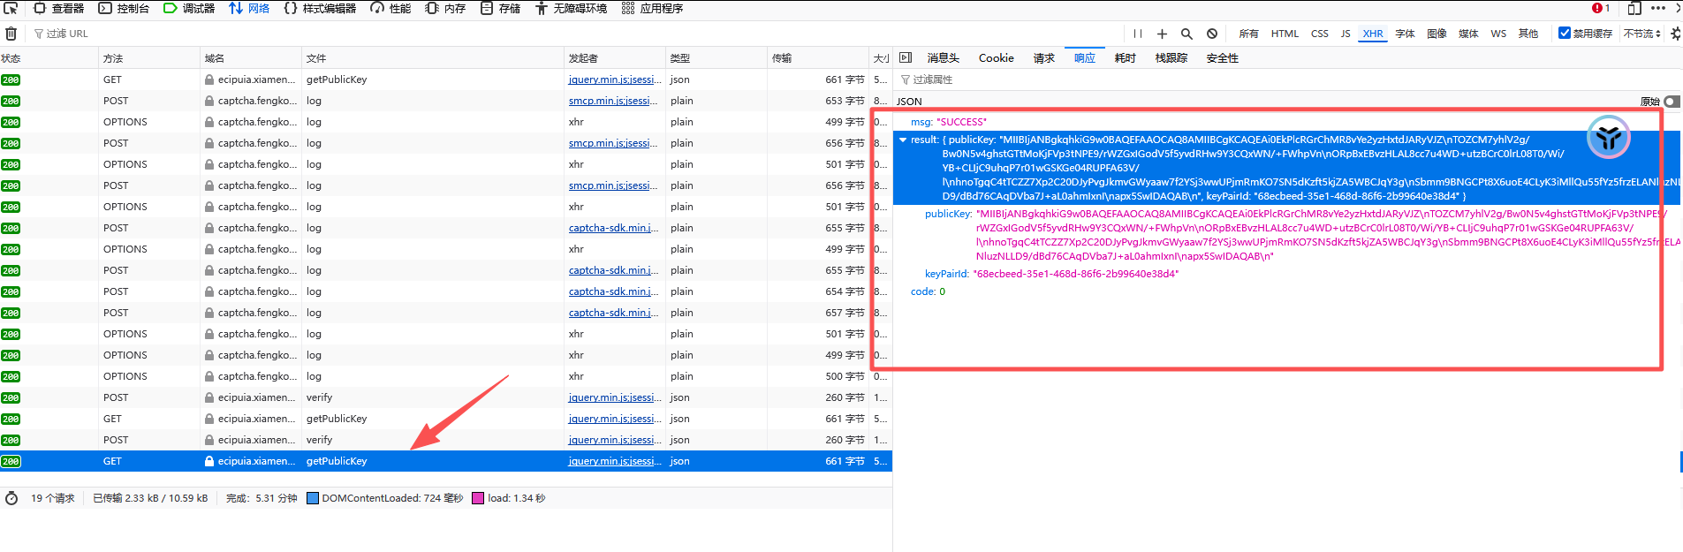Focus the 过滤 URL filter field
Image resolution: width=1683 pixels, height=552 pixels.
pyautogui.click(x=574, y=34)
